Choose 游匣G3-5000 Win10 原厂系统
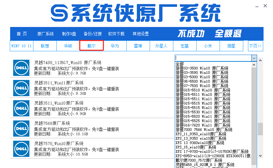This screenshot has height=168, width=273. click(x=213, y=77)
